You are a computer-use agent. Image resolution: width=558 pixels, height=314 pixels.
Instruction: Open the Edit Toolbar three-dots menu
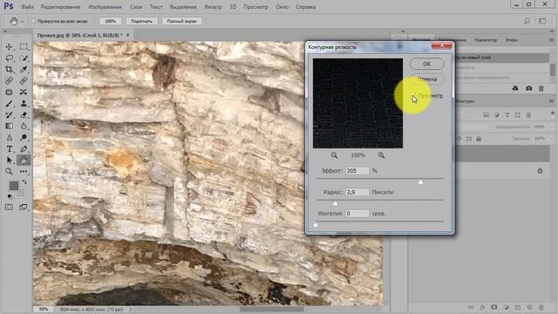[x=24, y=172]
